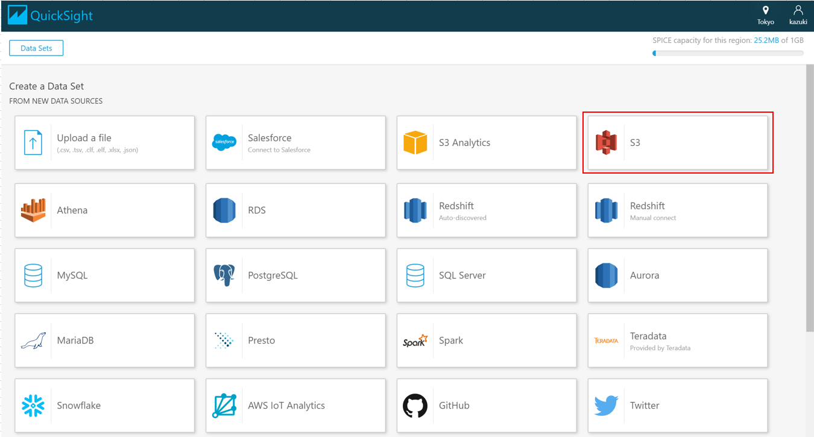Image resolution: width=814 pixels, height=437 pixels.
Task: Select the Spark logo icon
Action: pos(415,341)
